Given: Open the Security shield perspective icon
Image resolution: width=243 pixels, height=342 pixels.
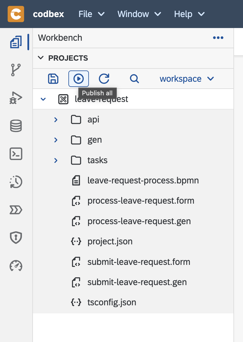Looking at the screenshot, I should [x=16, y=237].
